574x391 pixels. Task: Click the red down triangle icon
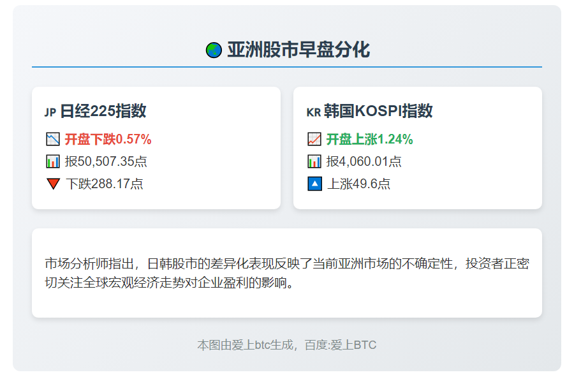tap(53, 184)
